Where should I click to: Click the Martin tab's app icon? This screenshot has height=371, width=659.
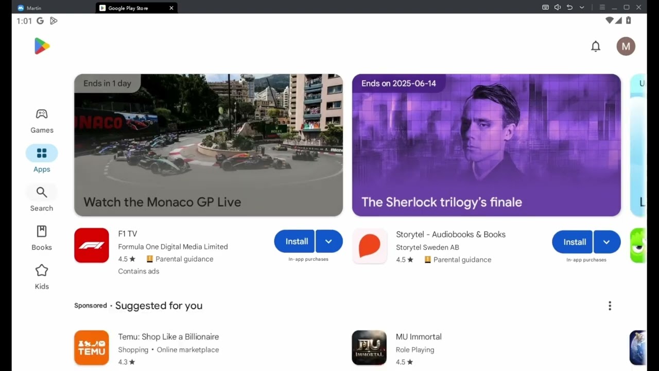21,8
